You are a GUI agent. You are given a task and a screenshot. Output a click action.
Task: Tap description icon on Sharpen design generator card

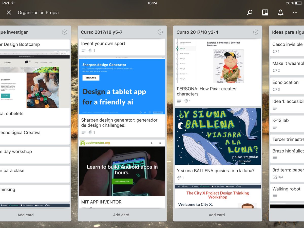pyautogui.click(x=84, y=132)
